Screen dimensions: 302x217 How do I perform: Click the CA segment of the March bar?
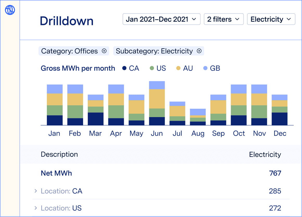[x=96, y=119]
